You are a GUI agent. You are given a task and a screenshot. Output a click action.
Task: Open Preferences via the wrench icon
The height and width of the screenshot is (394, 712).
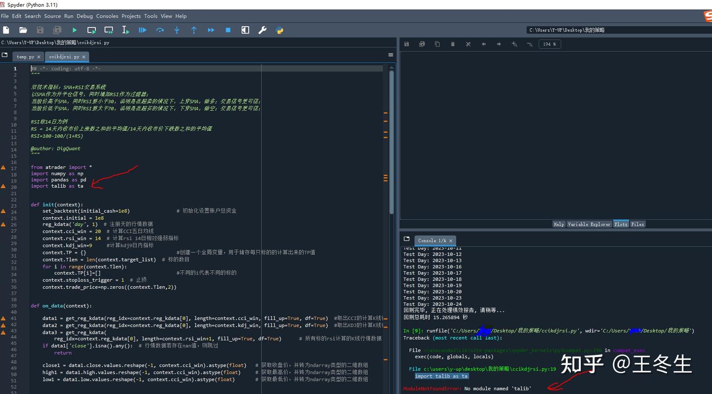tap(263, 30)
